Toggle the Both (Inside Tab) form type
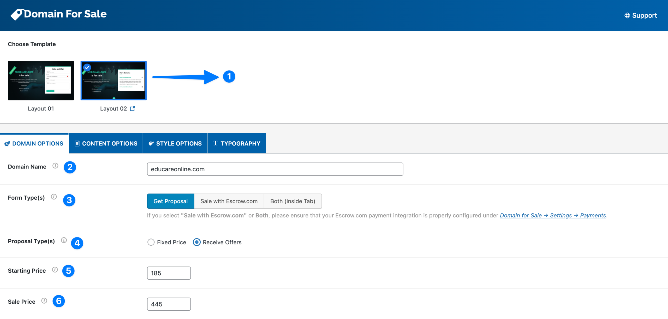Viewport: 668px width, 319px height. point(293,201)
